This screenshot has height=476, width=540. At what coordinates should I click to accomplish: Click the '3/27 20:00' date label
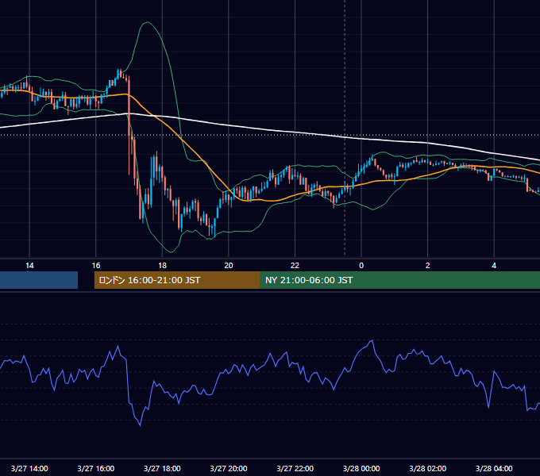229,468
